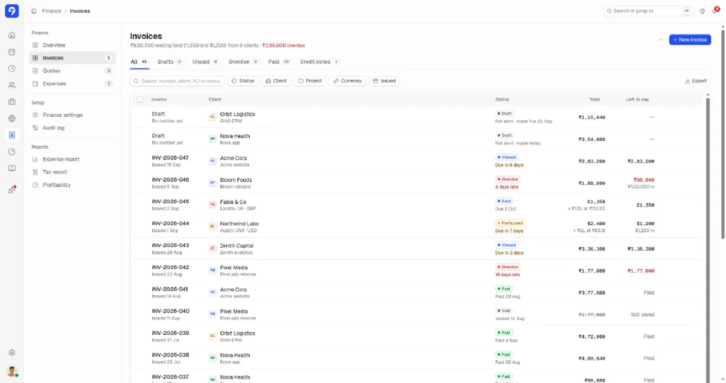Viewport: 726px width, 383px height.
Task: Switch to the Drafts tab
Action: (170, 62)
